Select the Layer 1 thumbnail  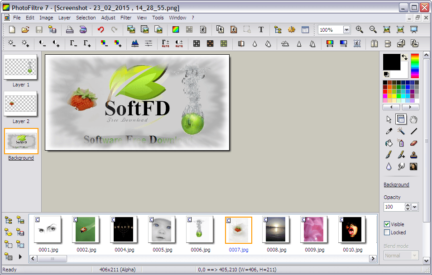(21, 67)
